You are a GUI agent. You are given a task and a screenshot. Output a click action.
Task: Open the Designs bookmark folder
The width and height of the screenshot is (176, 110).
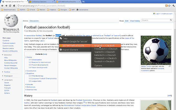[x=62, y=10]
